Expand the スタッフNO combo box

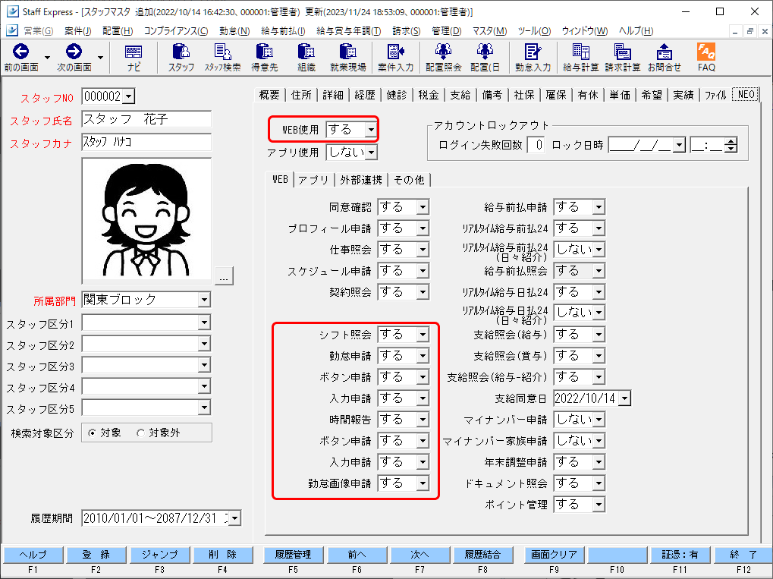point(129,96)
